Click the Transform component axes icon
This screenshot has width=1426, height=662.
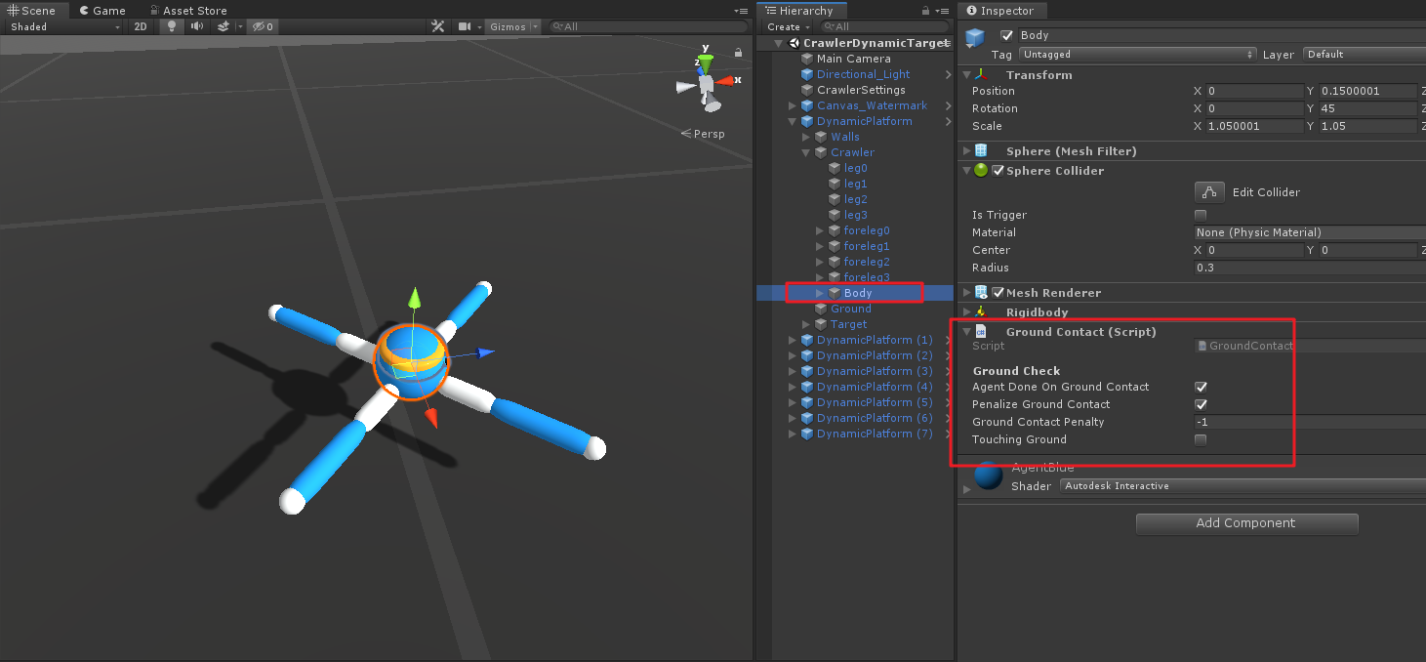point(982,74)
